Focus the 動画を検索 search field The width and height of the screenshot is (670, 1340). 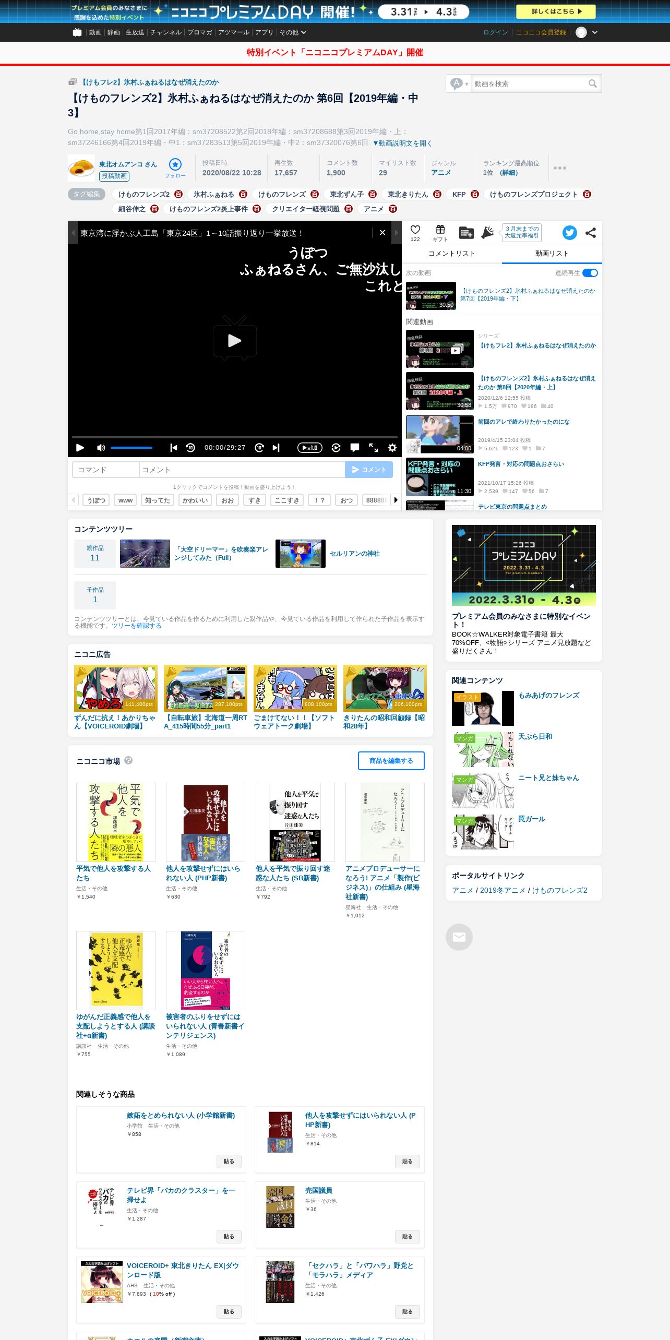click(x=528, y=83)
